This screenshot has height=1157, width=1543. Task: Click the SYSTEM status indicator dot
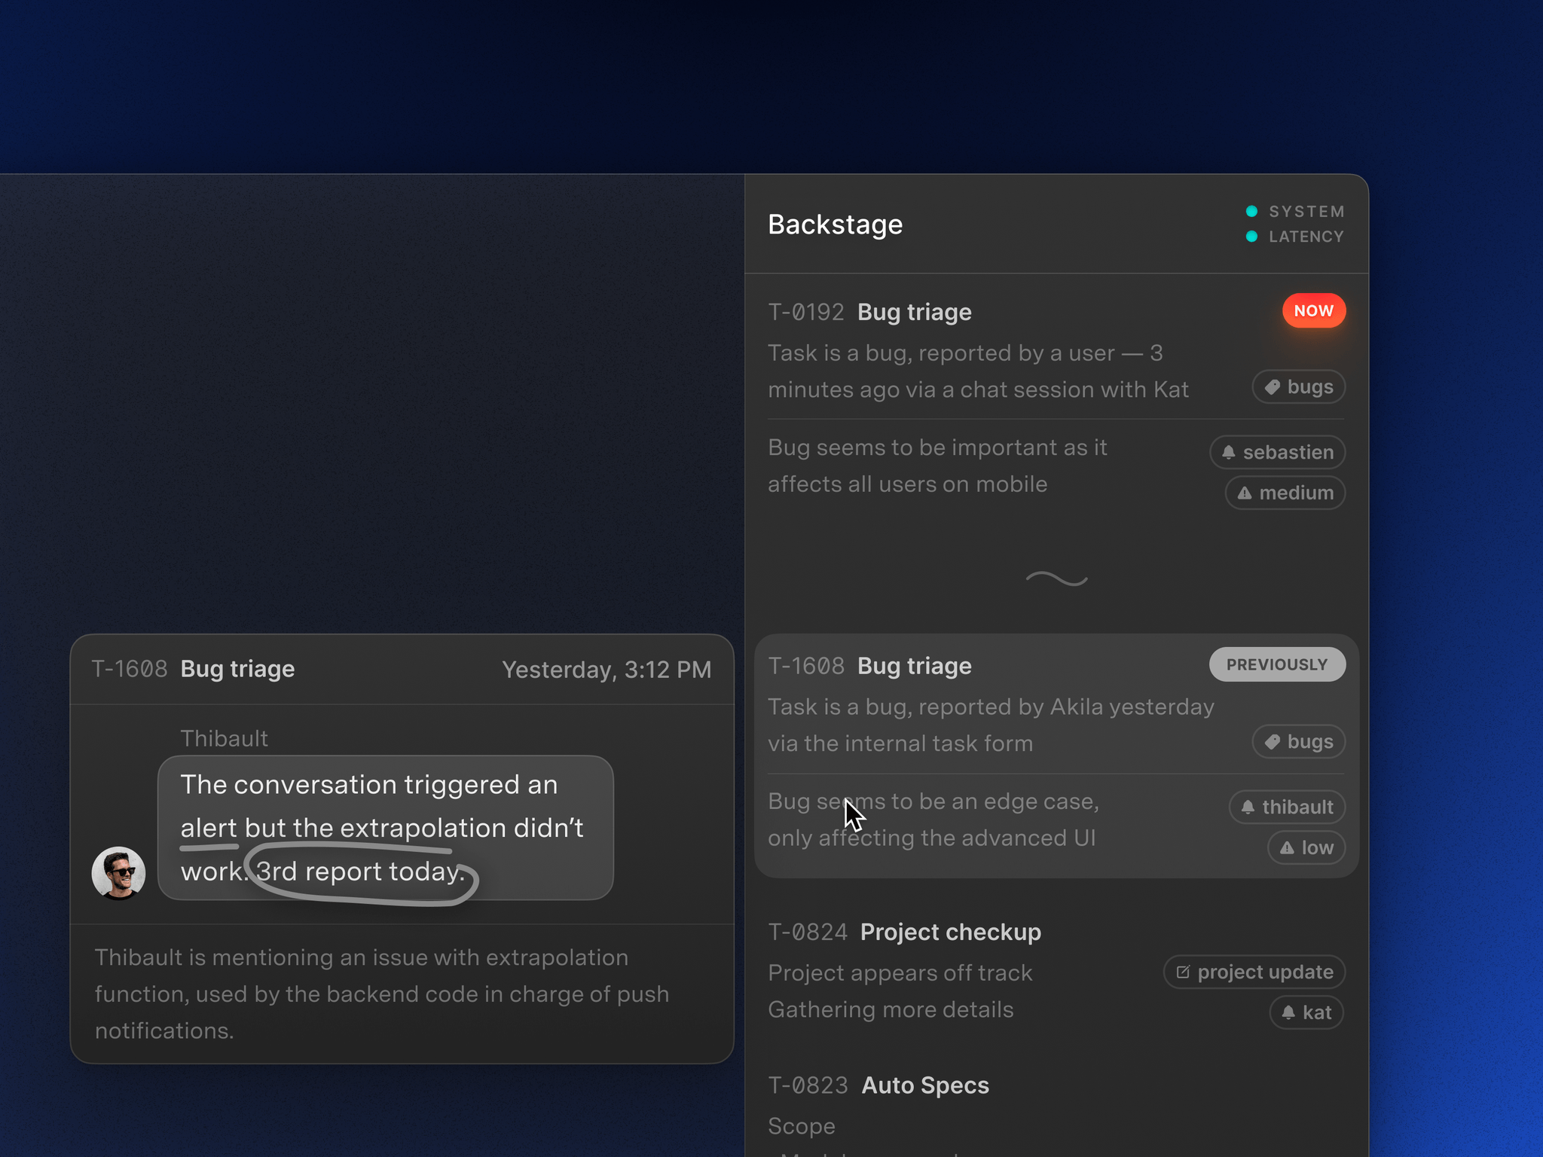coord(1251,211)
